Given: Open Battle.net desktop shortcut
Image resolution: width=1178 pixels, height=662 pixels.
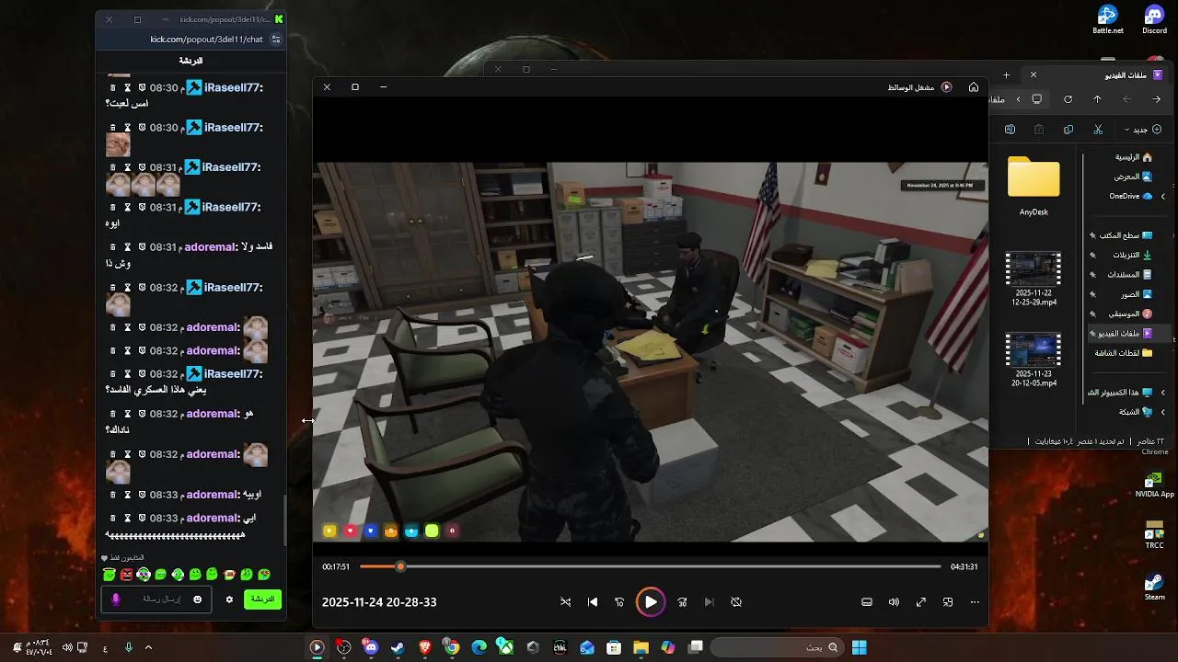Looking at the screenshot, I should point(1107,19).
